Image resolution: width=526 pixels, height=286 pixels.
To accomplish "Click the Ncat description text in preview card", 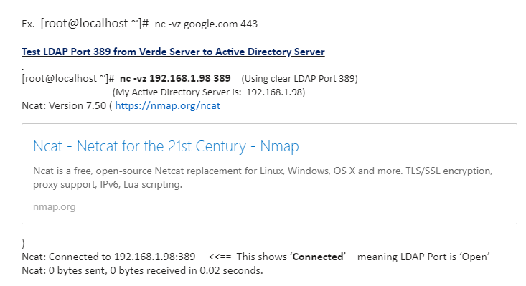I will (263, 178).
